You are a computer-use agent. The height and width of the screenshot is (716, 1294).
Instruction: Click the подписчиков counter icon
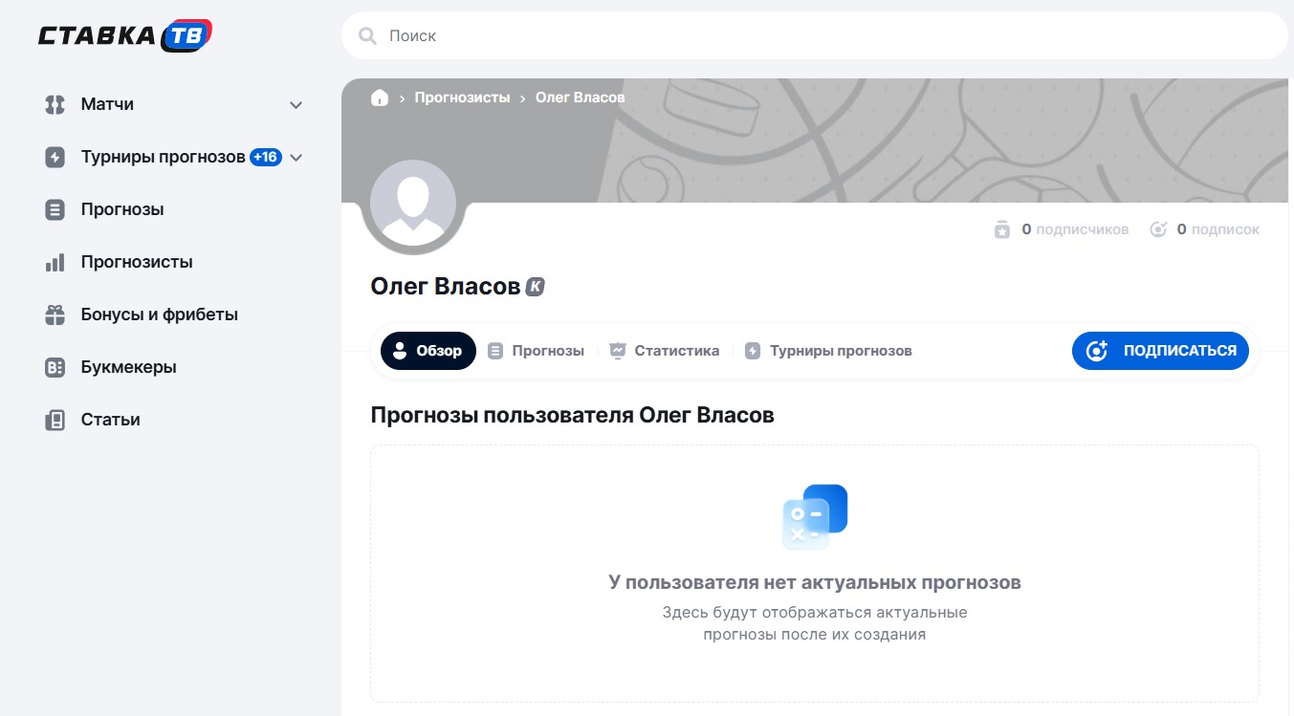(1001, 228)
